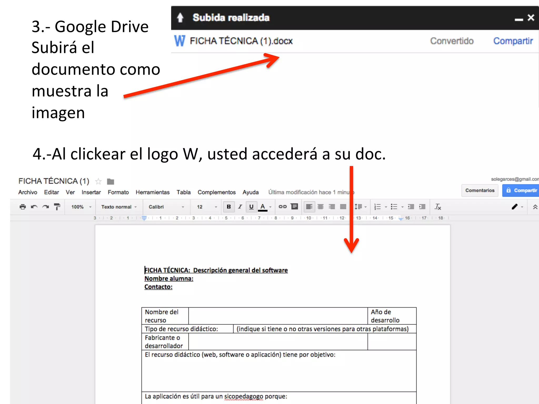This screenshot has width=539, height=404.
Task: Align text to the right
Action: 332,207
